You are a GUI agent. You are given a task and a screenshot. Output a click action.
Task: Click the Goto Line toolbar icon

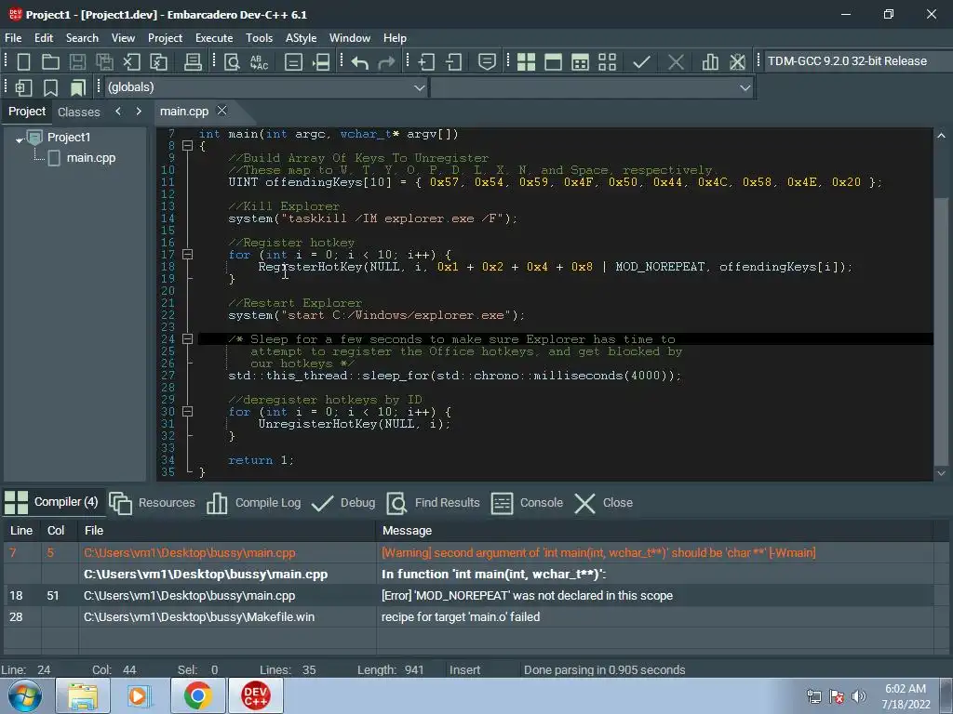321,62
